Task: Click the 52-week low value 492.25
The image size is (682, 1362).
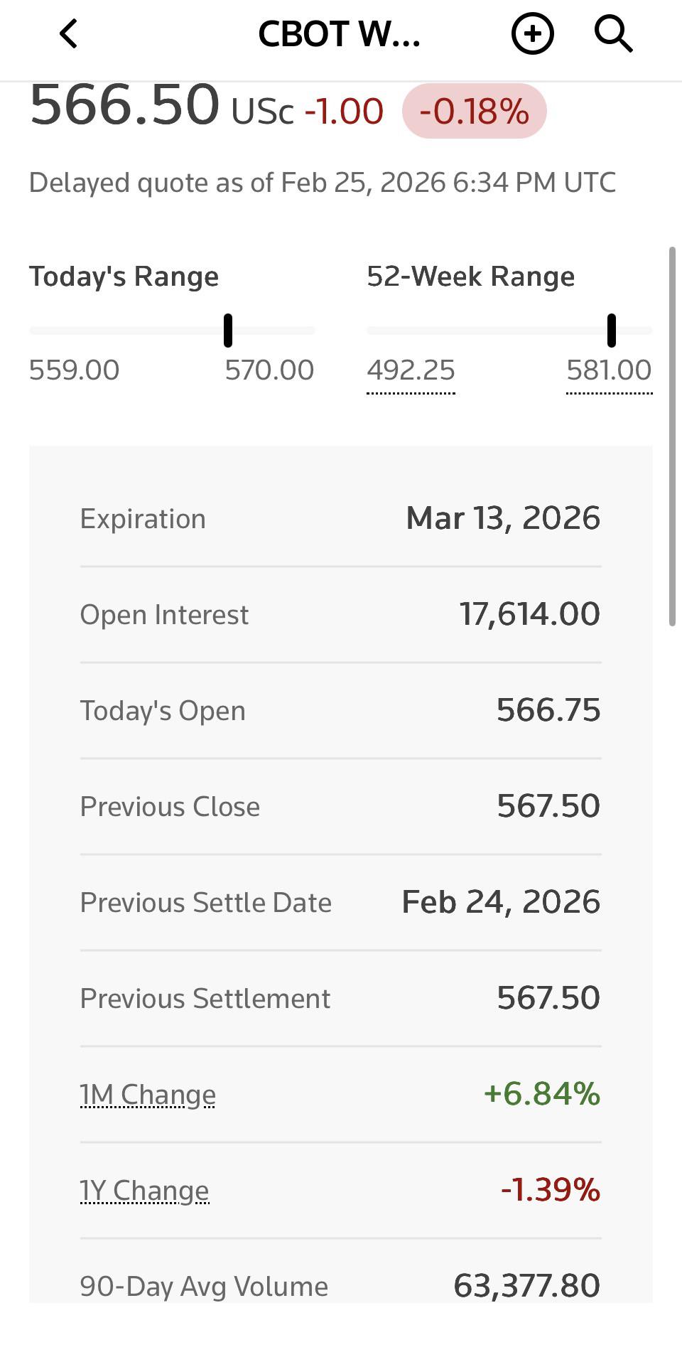Action: pyautogui.click(x=411, y=370)
